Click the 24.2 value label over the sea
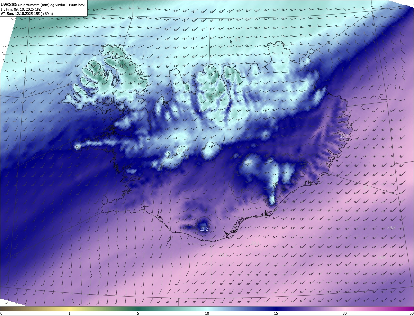The height and width of the screenshot is (316, 414). point(391,227)
